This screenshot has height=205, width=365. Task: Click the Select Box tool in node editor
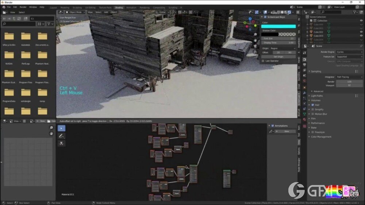pos(61,128)
